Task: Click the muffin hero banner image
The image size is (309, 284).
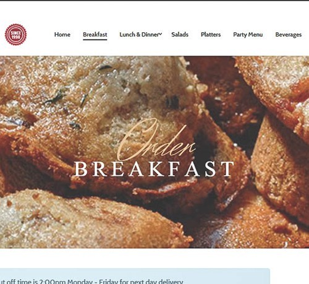Action: (154, 152)
